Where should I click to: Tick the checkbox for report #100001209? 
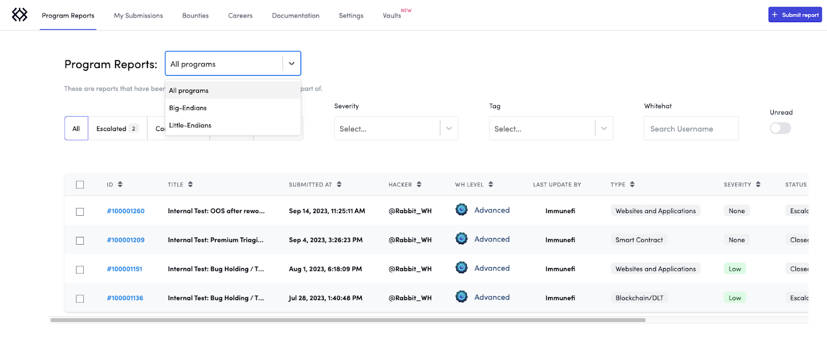click(80, 240)
